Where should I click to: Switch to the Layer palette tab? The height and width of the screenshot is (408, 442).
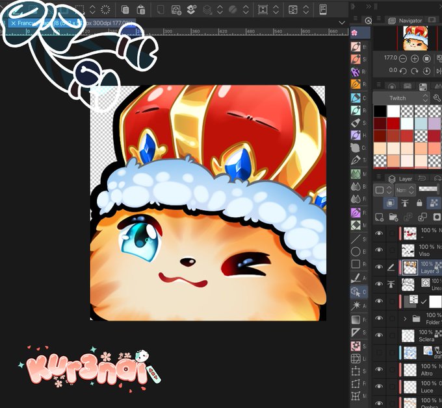pyautogui.click(x=400, y=178)
